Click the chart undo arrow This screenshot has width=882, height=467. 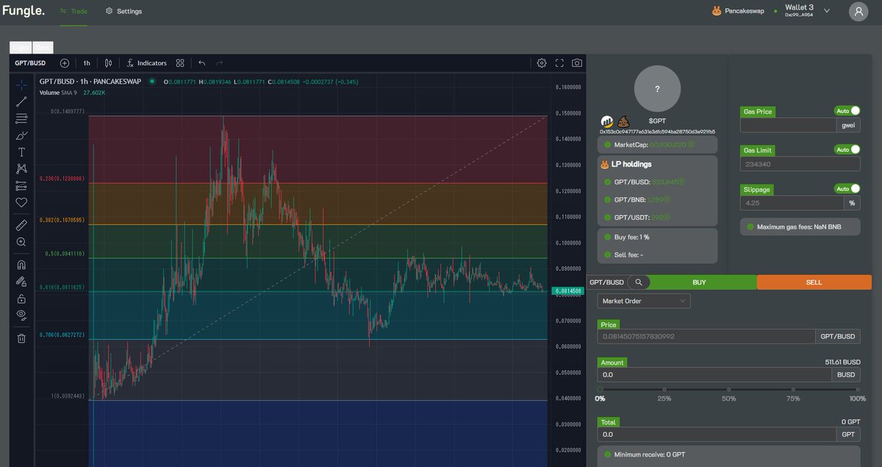202,63
